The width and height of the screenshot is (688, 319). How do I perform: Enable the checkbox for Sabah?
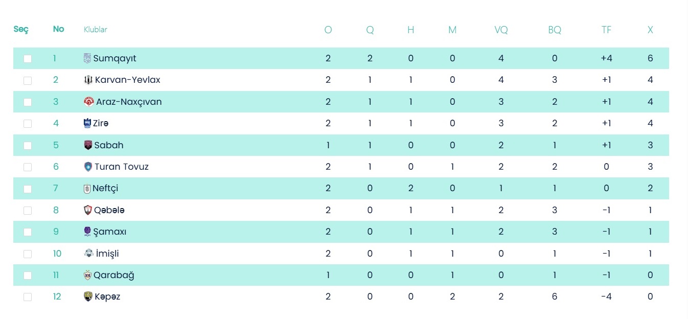tap(28, 146)
